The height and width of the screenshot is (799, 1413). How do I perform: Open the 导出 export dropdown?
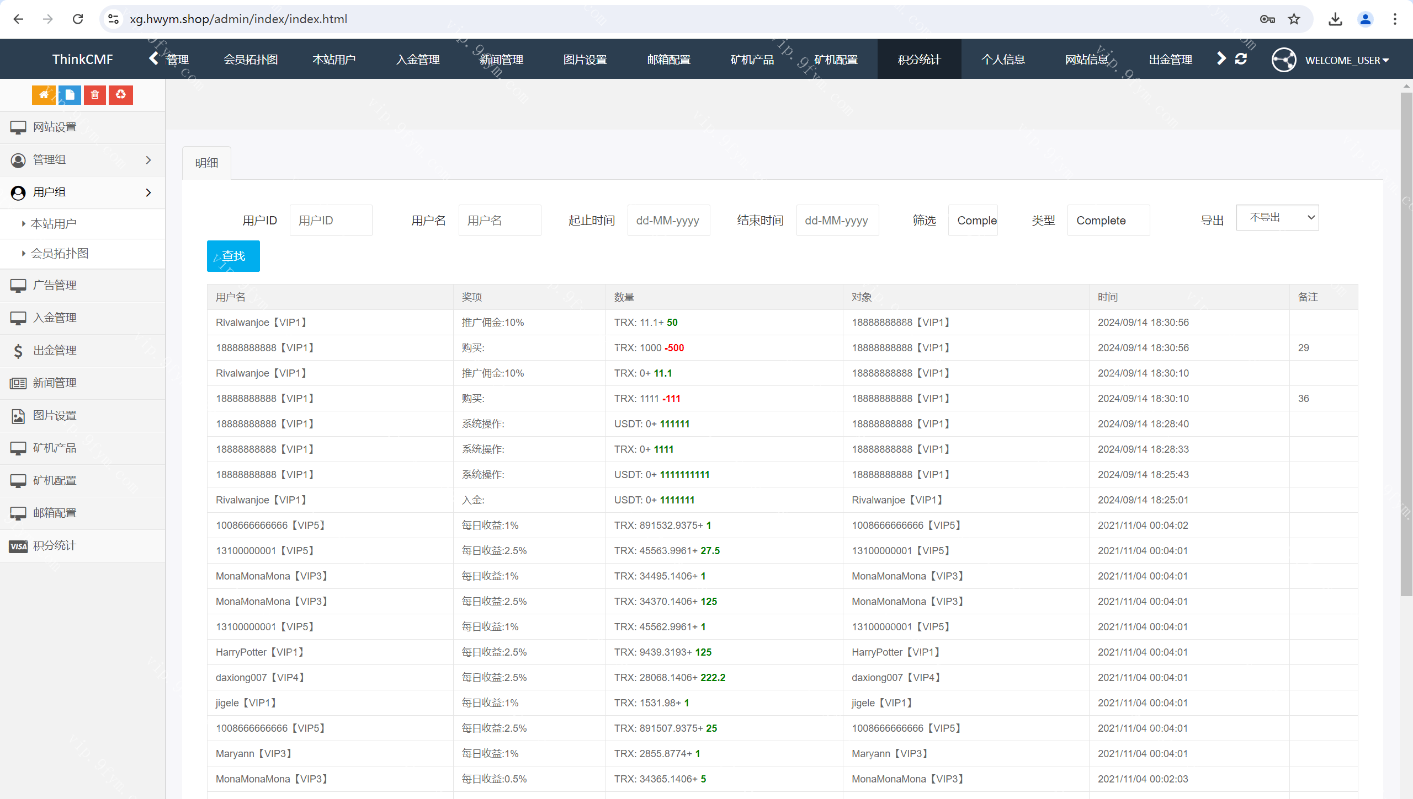coord(1277,218)
